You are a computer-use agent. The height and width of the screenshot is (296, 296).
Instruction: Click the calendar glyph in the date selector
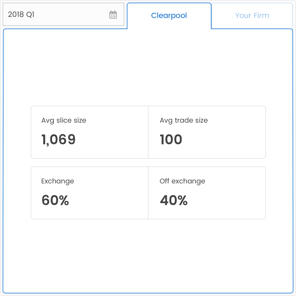[113, 15]
